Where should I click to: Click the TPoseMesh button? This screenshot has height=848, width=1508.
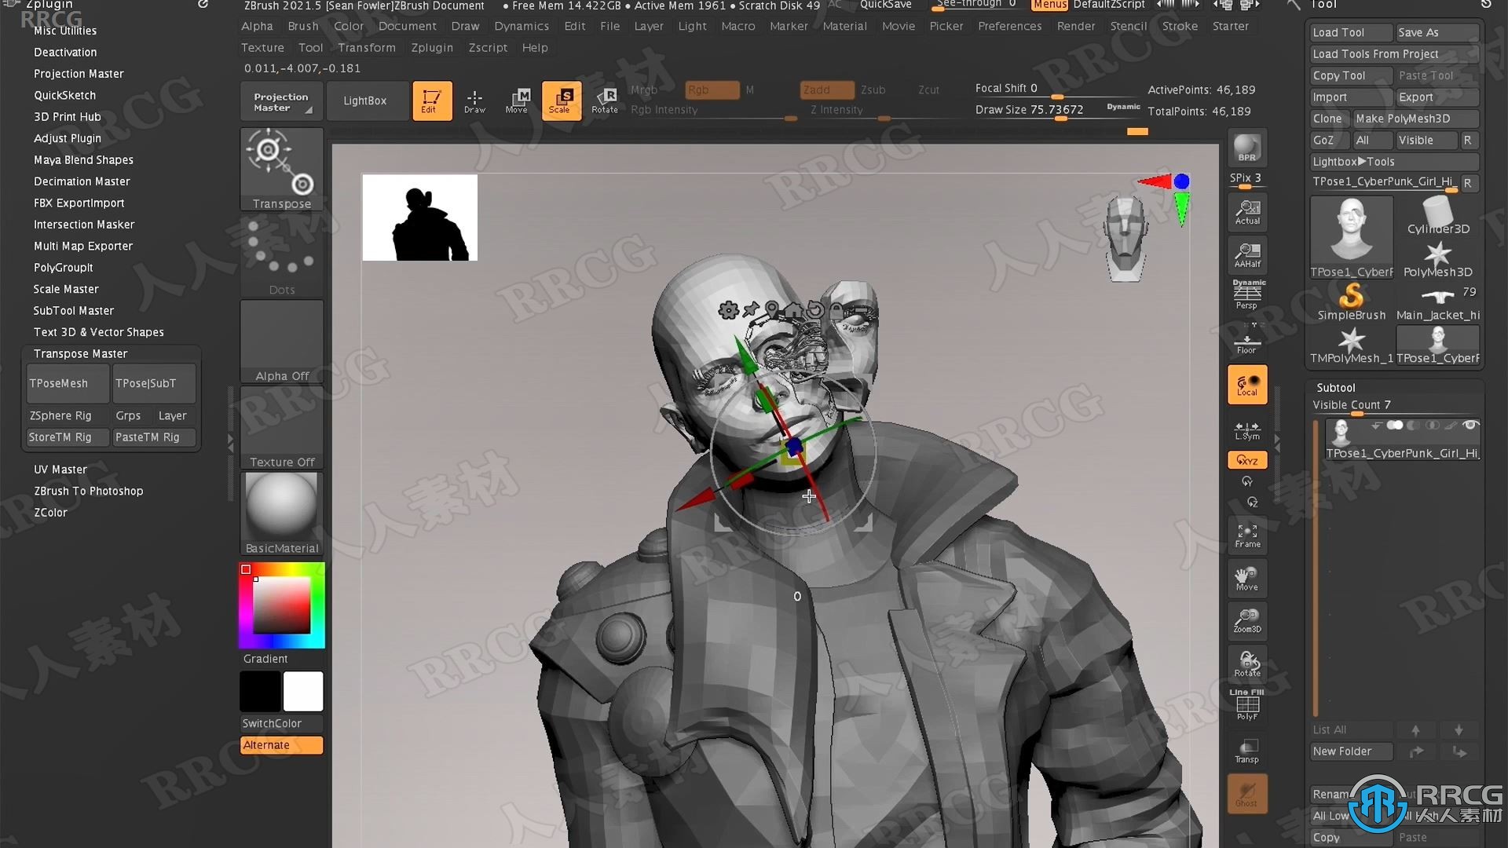[68, 383]
